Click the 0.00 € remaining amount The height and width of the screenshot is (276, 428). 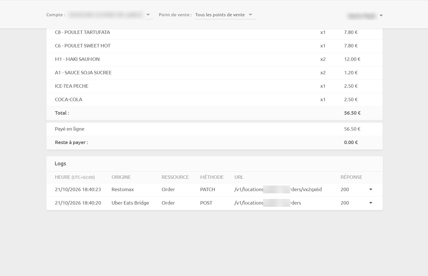(x=351, y=142)
